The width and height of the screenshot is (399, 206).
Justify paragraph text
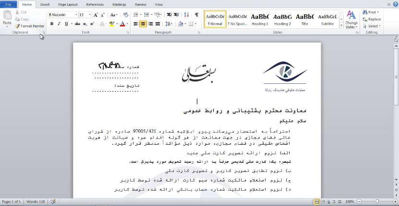pos(158,24)
